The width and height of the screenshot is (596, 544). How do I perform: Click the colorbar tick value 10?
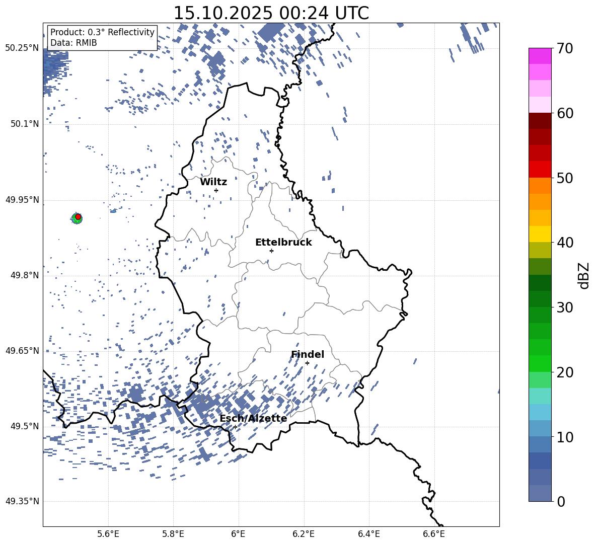tap(565, 437)
